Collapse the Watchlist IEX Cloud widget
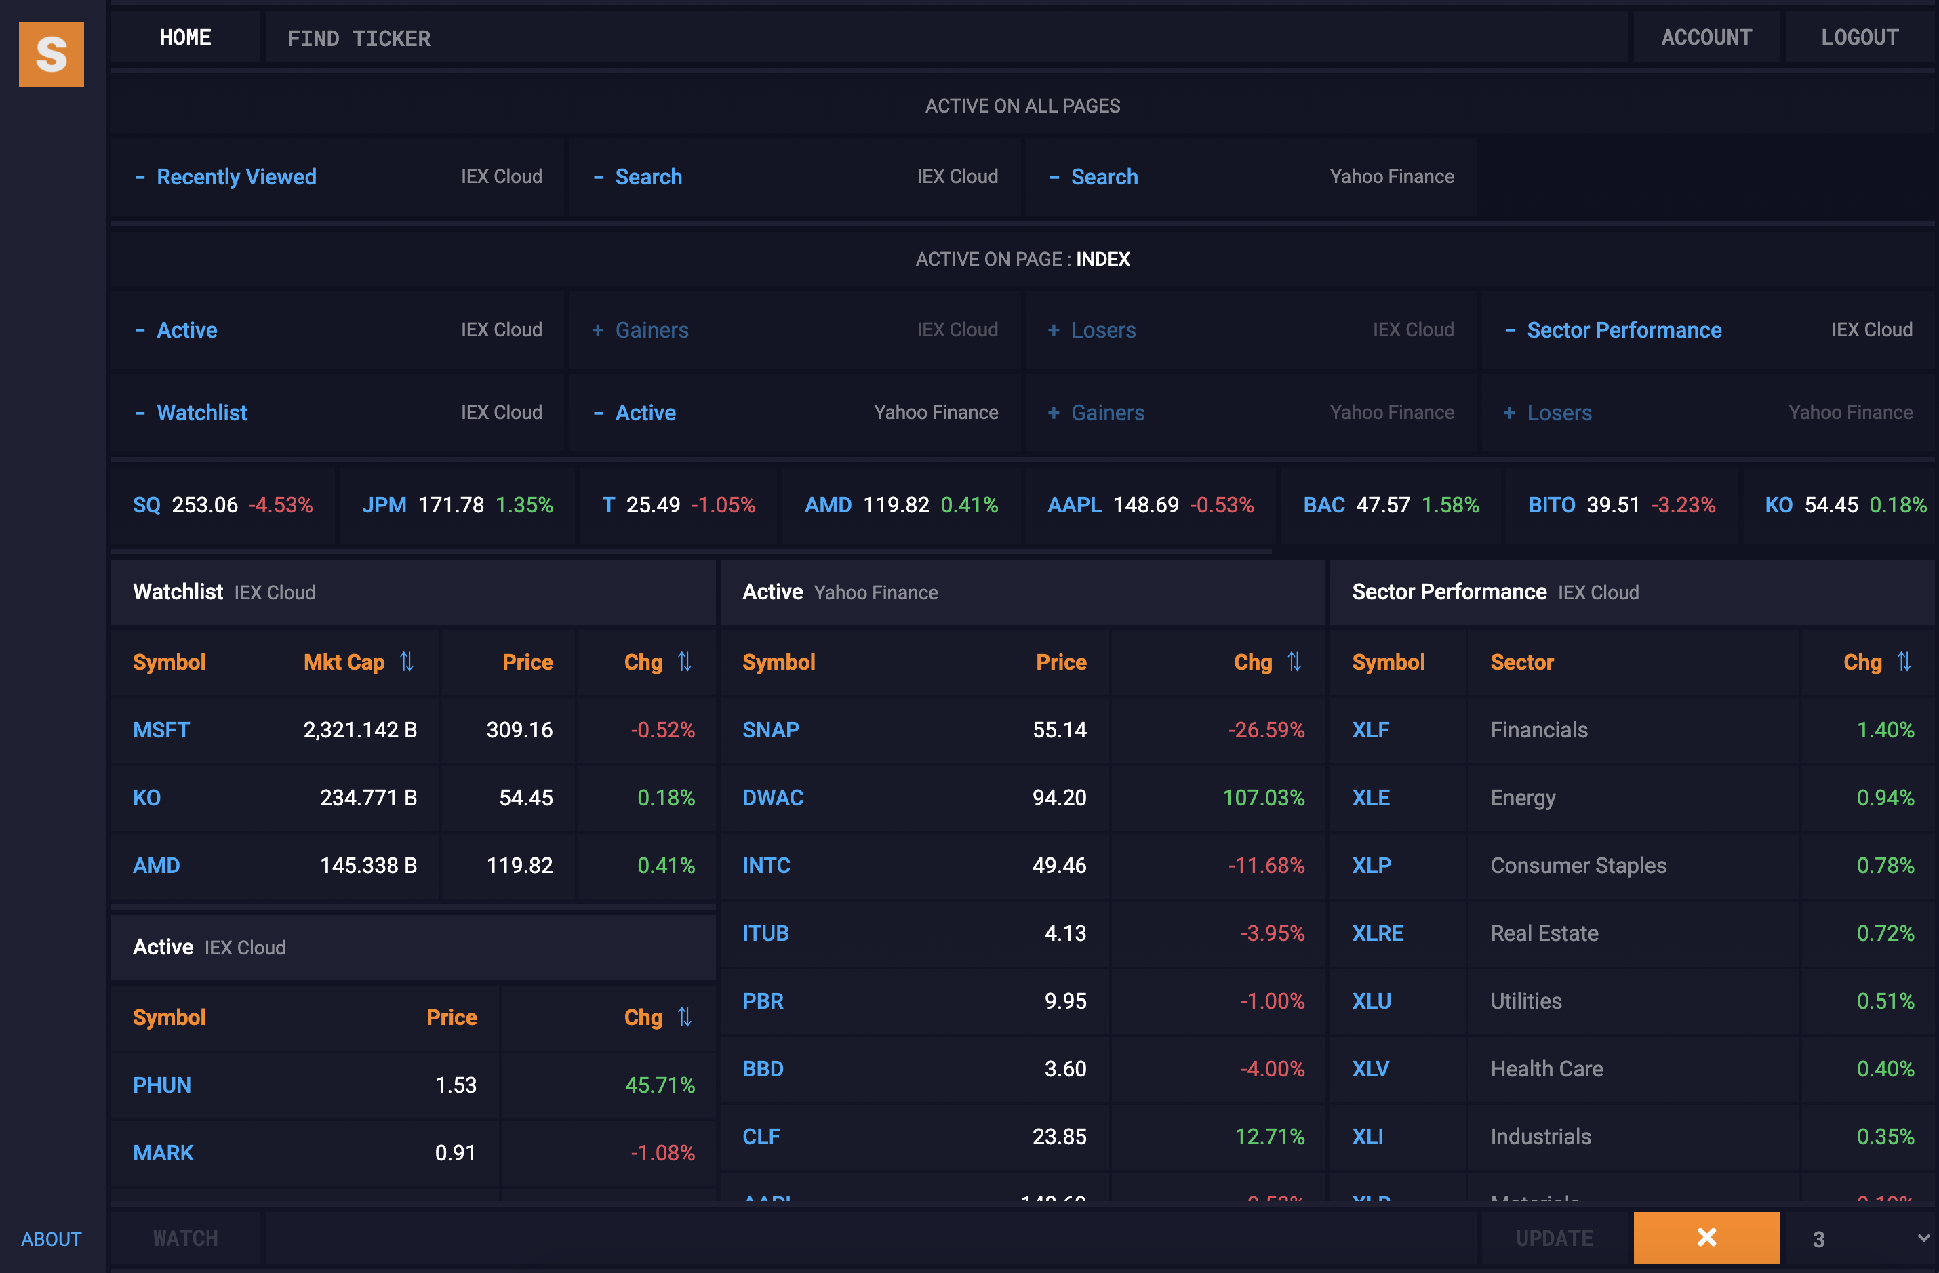The image size is (1939, 1273). coord(140,413)
